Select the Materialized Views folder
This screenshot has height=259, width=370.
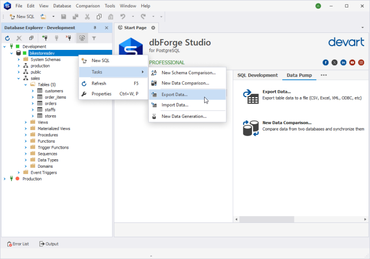(54, 128)
